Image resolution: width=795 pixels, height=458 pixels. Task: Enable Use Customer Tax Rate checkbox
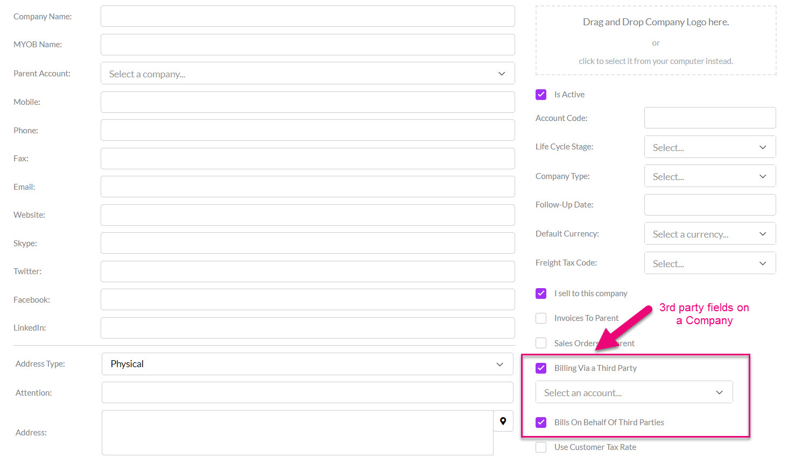tap(541, 447)
